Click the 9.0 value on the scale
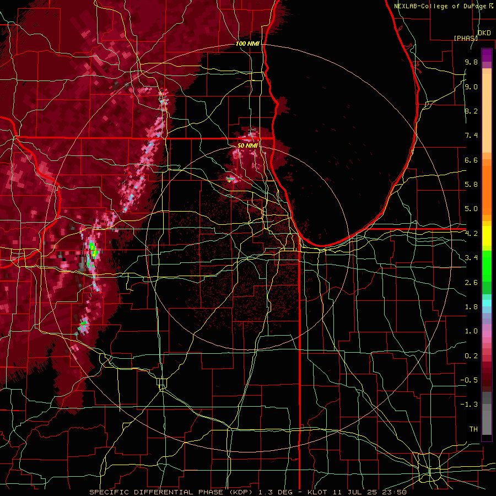 tap(471, 87)
